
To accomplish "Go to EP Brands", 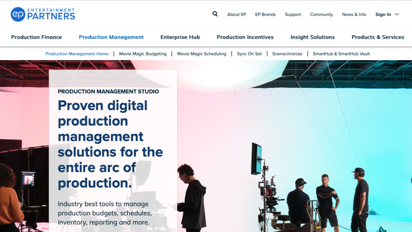I will [x=265, y=15].
